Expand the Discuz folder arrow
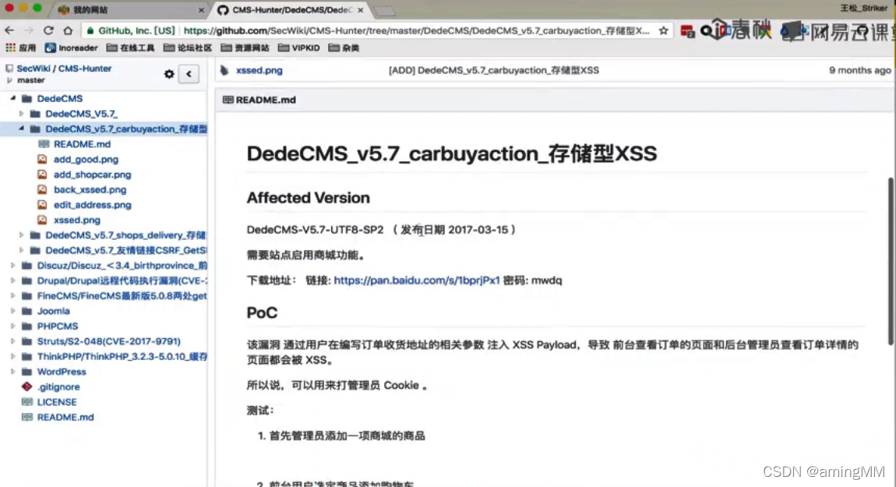The image size is (896, 487). [x=13, y=265]
